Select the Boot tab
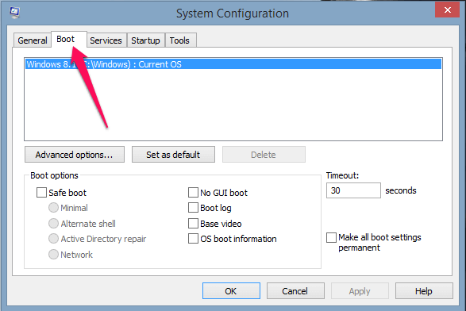The height and width of the screenshot is (311, 466). 69,39
